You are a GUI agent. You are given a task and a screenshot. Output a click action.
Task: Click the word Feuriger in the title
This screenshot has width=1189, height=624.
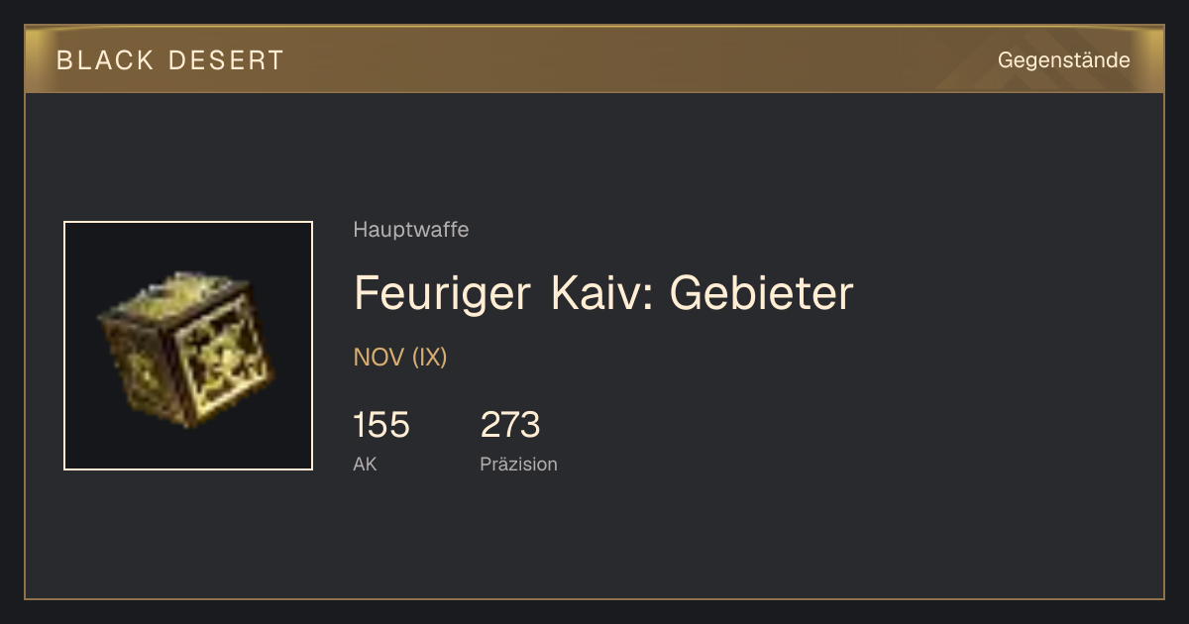tap(442, 295)
